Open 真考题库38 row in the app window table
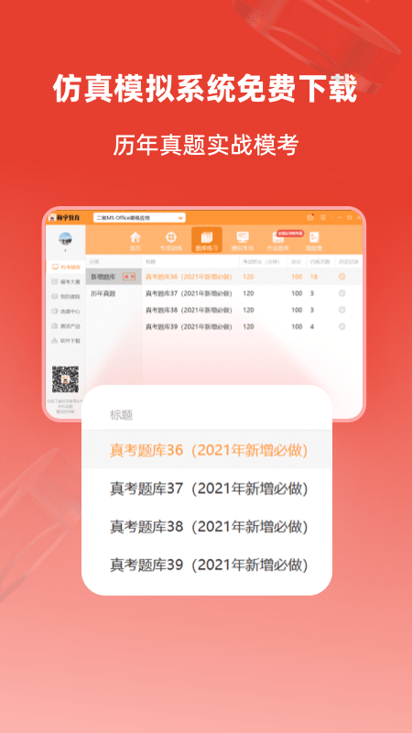The height and width of the screenshot is (733, 412). pyautogui.click(x=252, y=310)
